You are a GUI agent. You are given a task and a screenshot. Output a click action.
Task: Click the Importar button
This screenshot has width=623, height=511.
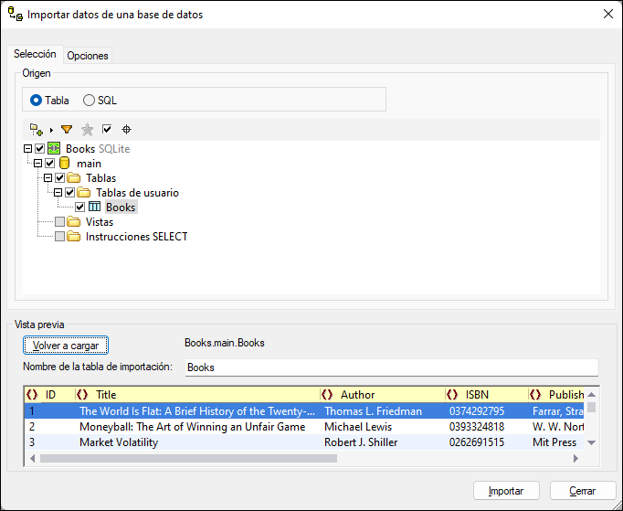click(506, 491)
